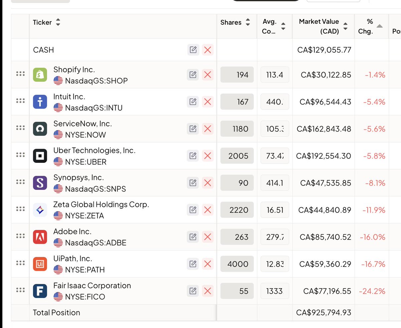Viewport: 401px width, 328px height.
Task: Click Adobe shares field showing 263
Action: (237, 237)
